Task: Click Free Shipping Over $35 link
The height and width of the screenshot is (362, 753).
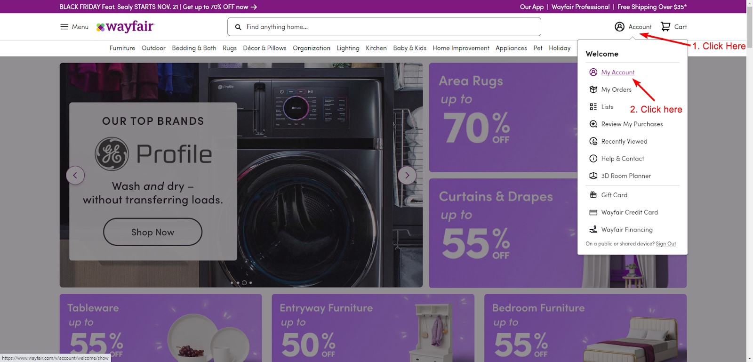Action: coord(652,7)
